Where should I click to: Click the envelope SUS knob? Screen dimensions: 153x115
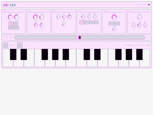coord(70,17)
